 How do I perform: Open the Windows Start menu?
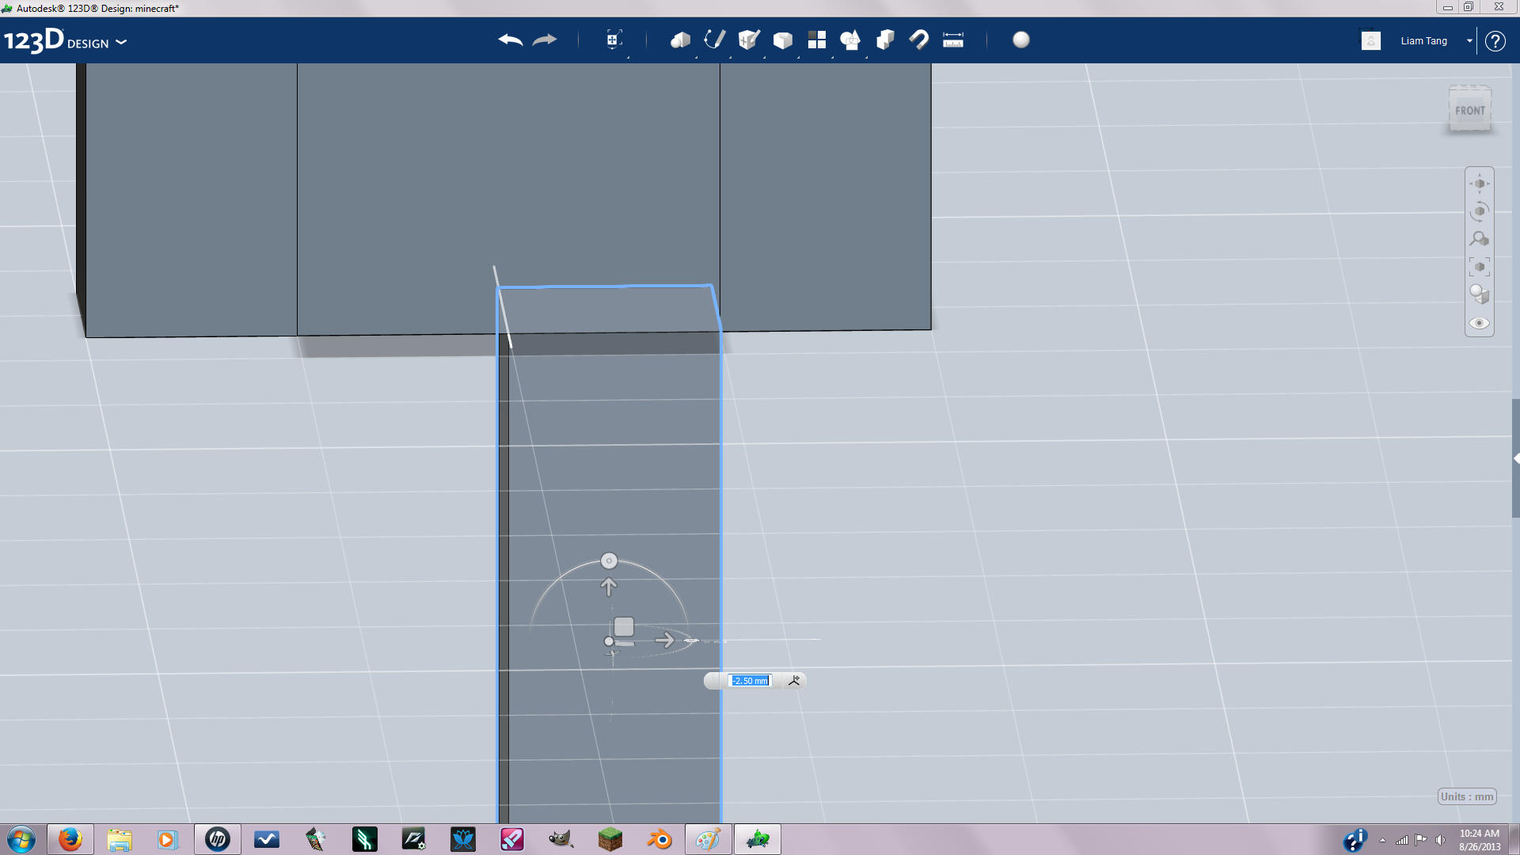(x=21, y=839)
